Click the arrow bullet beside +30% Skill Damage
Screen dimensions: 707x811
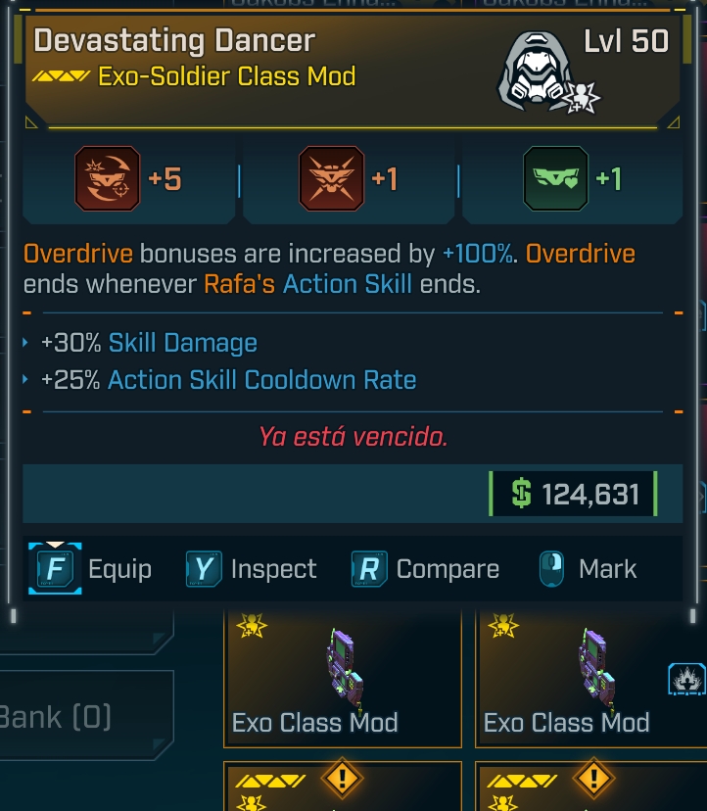26,344
